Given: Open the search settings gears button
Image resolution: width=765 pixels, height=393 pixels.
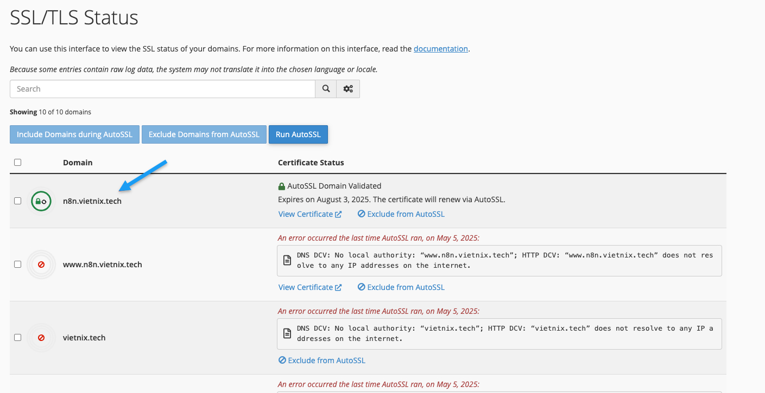Looking at the screenshot, I should [348, 89].
